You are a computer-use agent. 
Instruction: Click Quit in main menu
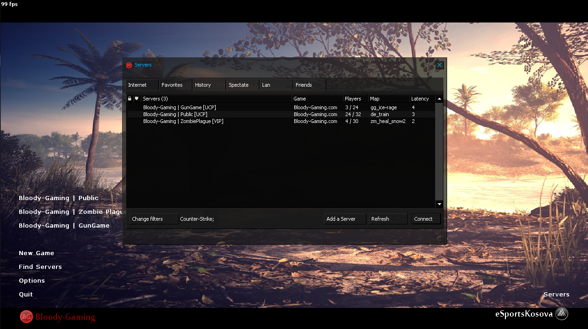[26, 295]
